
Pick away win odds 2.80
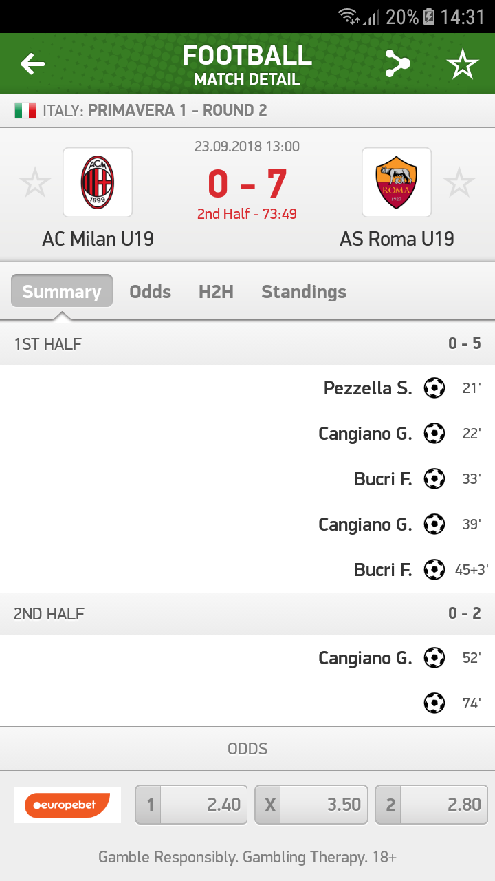tap(432, 805)
